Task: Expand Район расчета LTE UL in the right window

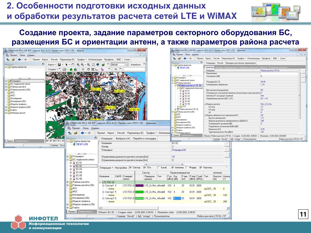Action: click(175, 109)
